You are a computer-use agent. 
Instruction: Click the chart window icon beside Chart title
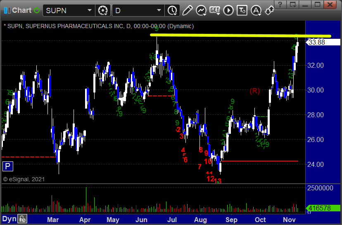pyautogui.click(x=7, y=10)
